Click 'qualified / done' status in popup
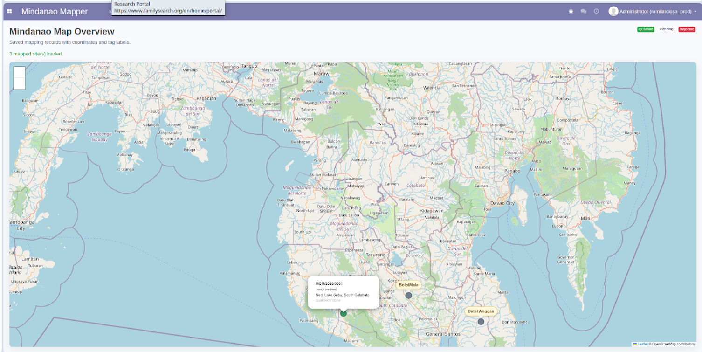Screen dimensions: 702x352 coord(328,300)
